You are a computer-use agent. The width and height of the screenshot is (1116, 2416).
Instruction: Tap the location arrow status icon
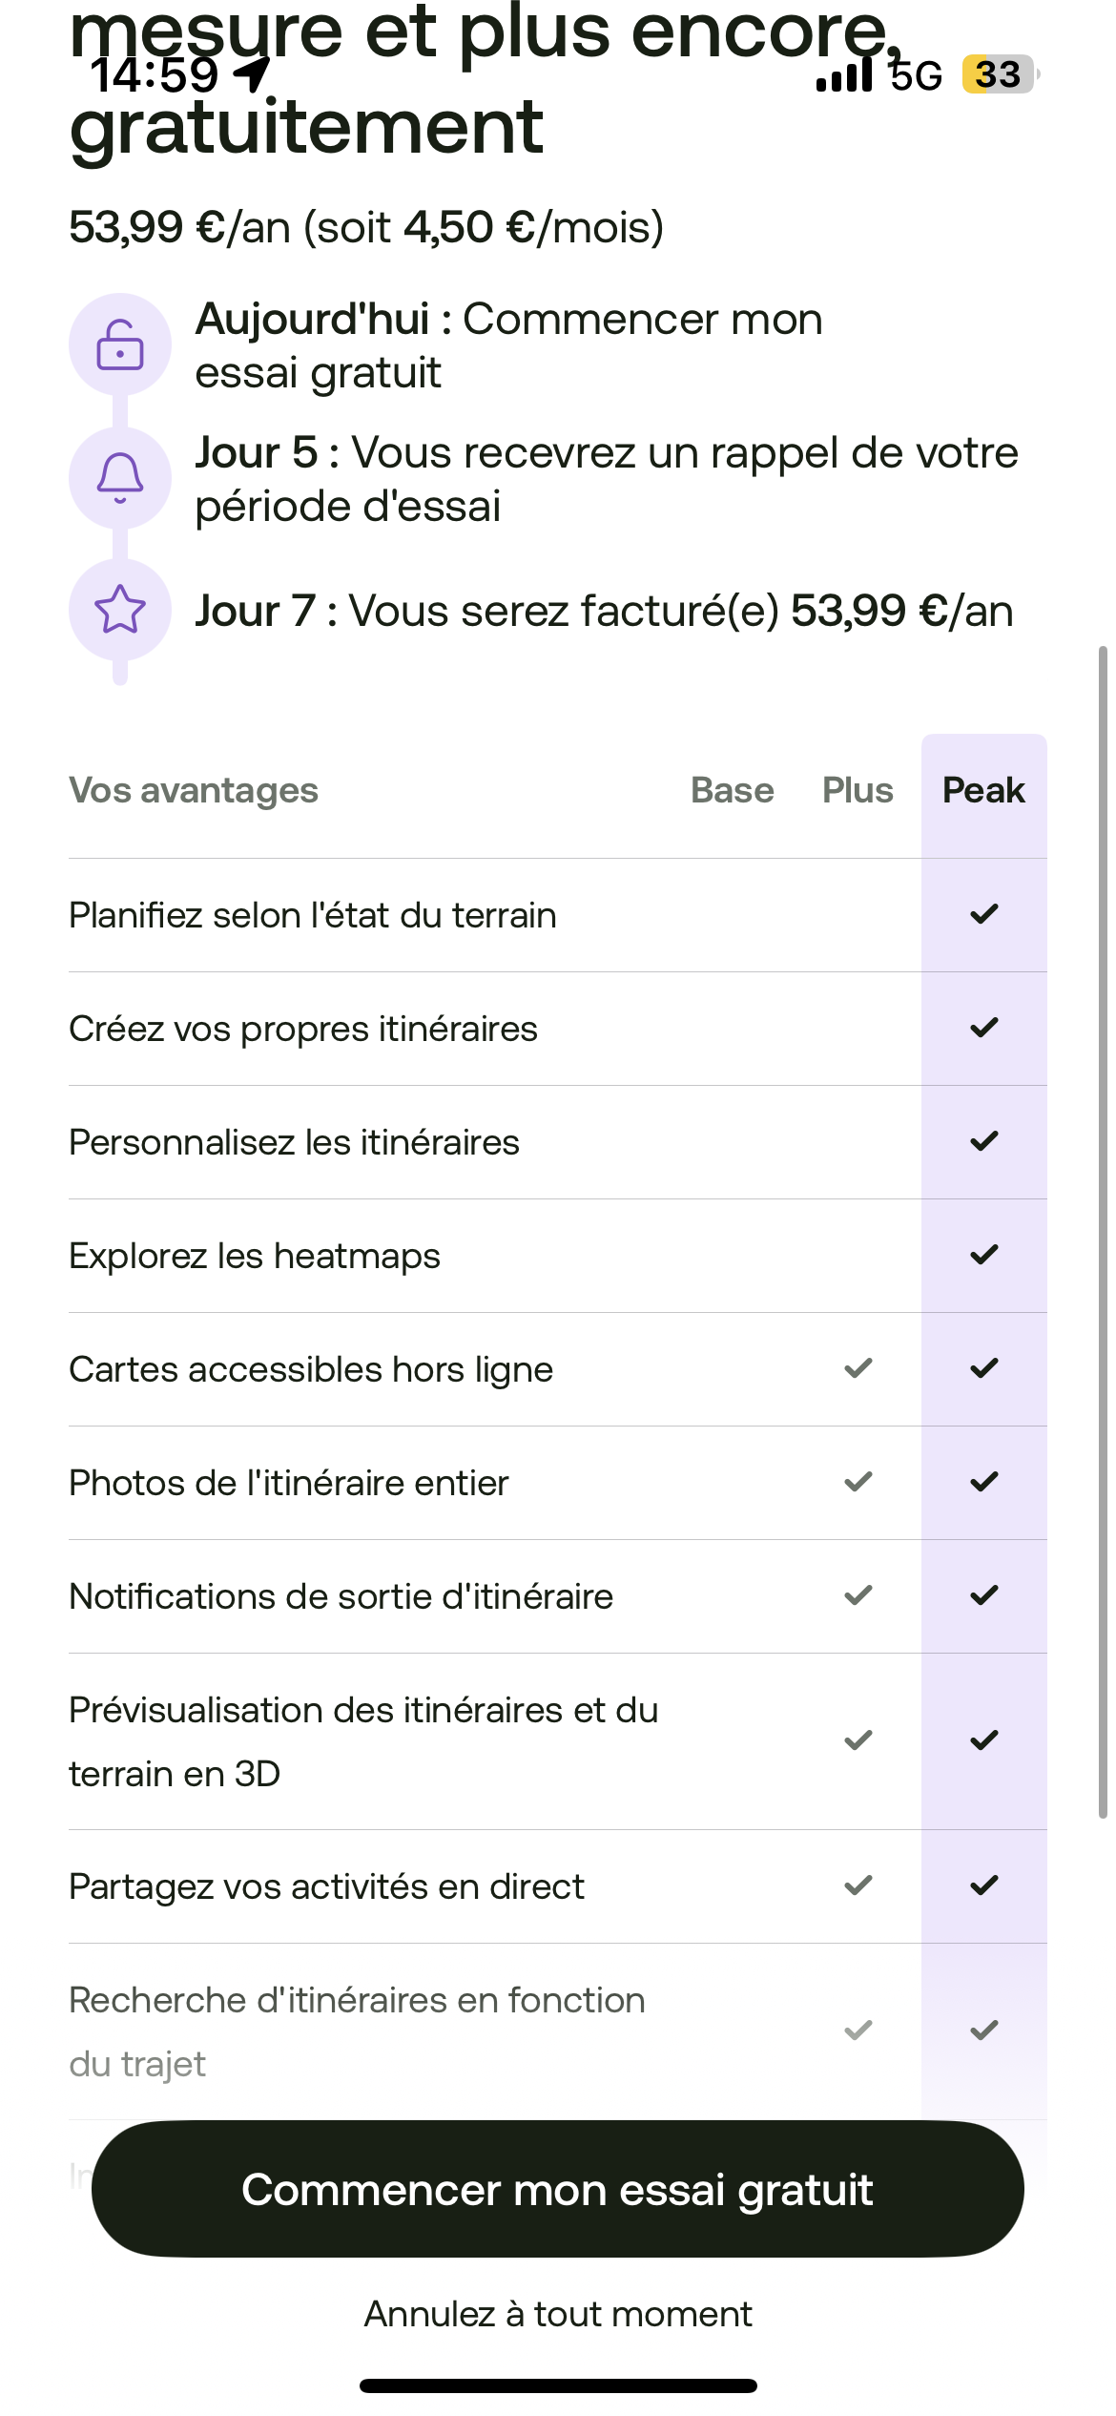(x=253, y=74)
